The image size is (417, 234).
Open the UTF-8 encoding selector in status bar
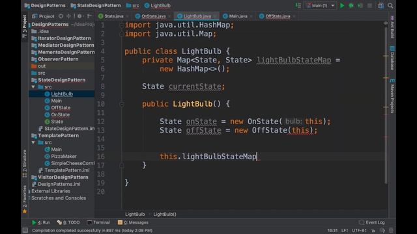tap(359, 230)
